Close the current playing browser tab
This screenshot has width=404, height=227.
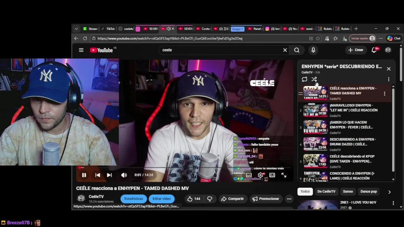(173, 29)
